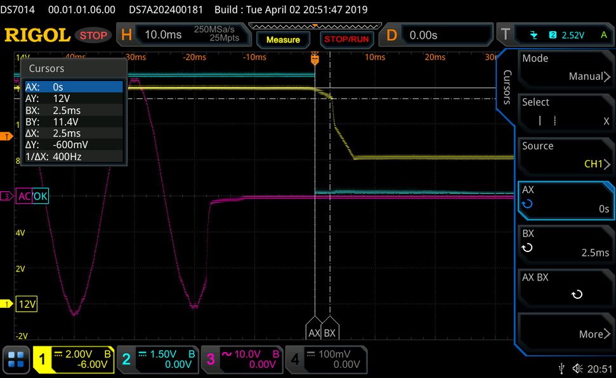The height and width of the screenshot is (378, 616).
Task: Open the delay D icon
Action: 391,35
